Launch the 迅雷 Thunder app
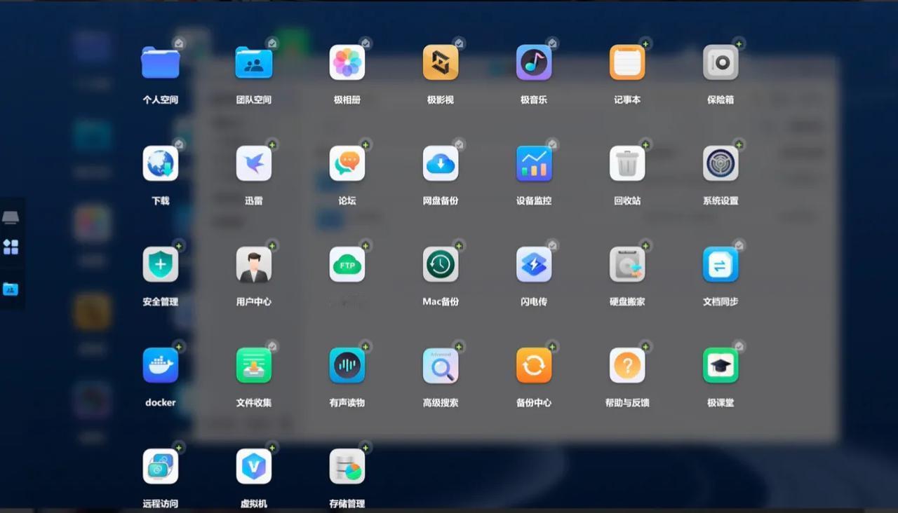 [254, 163]
